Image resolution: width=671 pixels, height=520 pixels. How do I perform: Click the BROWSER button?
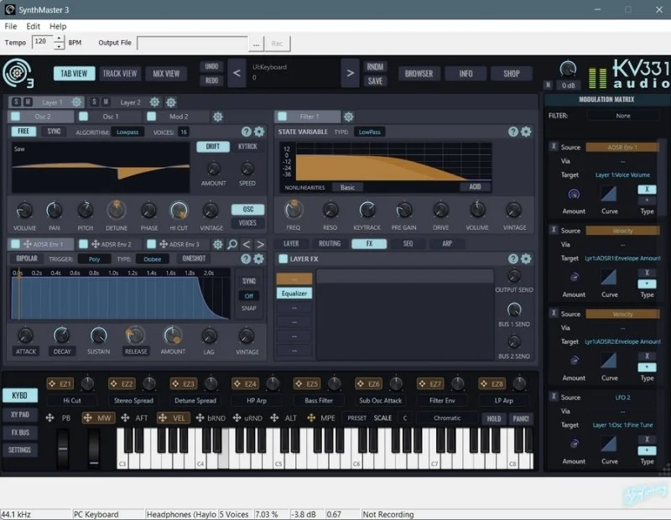click(x=419, y=74)
